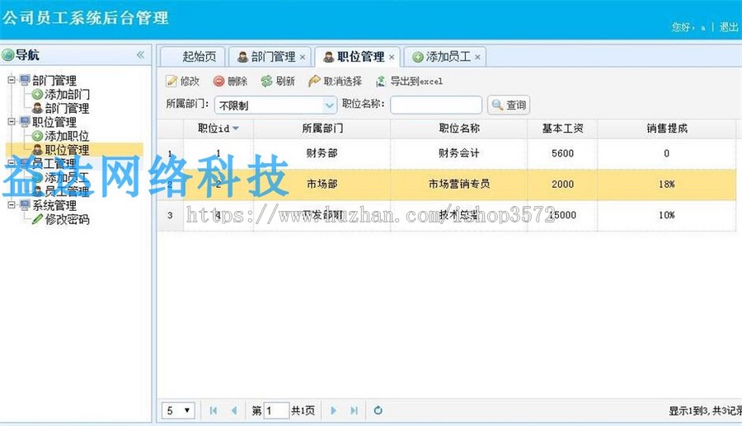Close the 添加员工 tab
The height and width of the screenshot is (426, 742).
click(477, 57)
